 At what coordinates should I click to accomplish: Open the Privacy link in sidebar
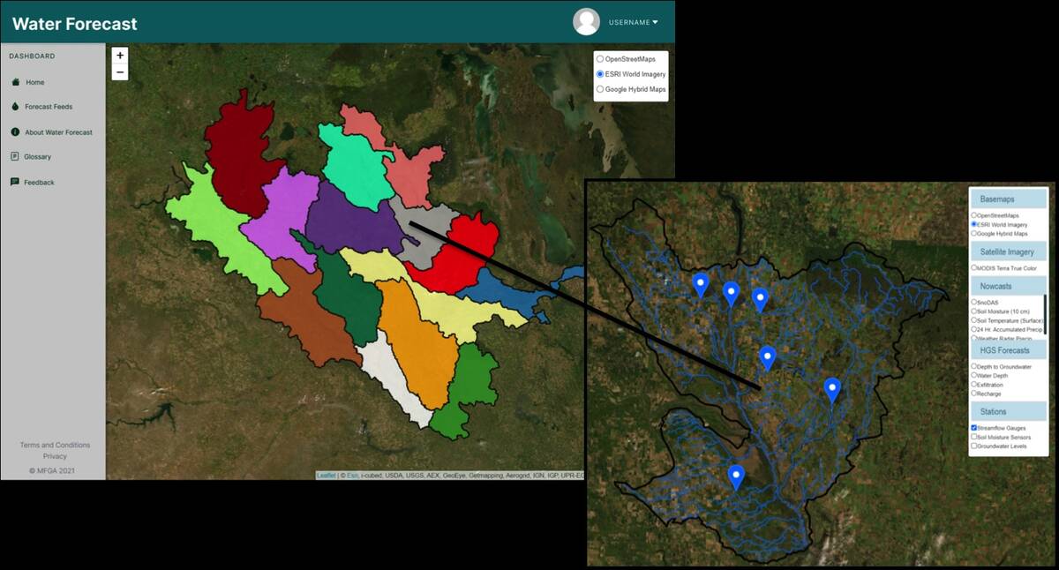55,456
